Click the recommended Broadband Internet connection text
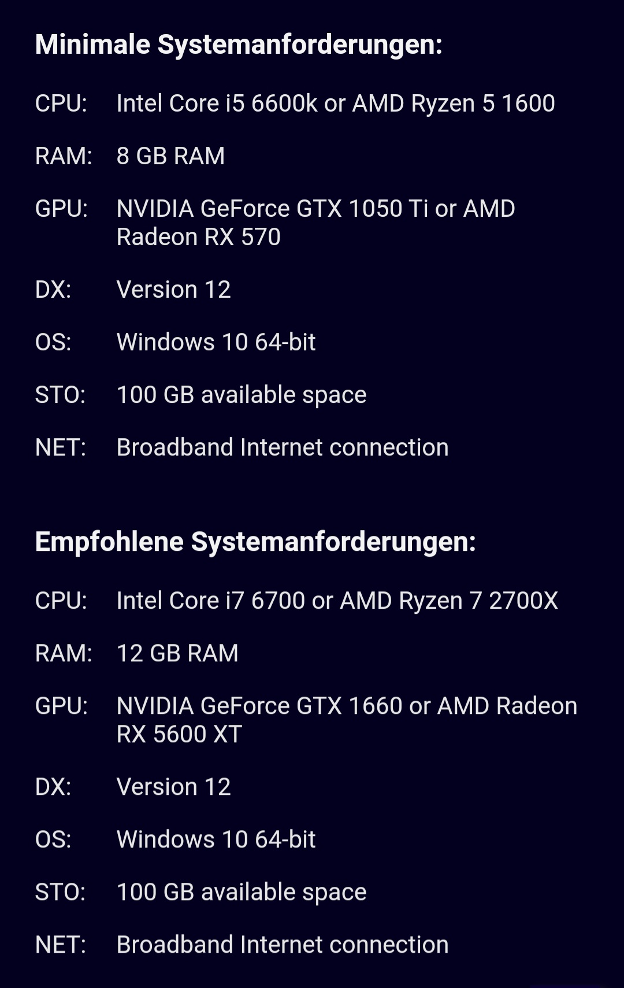 [x=283, y=945]
